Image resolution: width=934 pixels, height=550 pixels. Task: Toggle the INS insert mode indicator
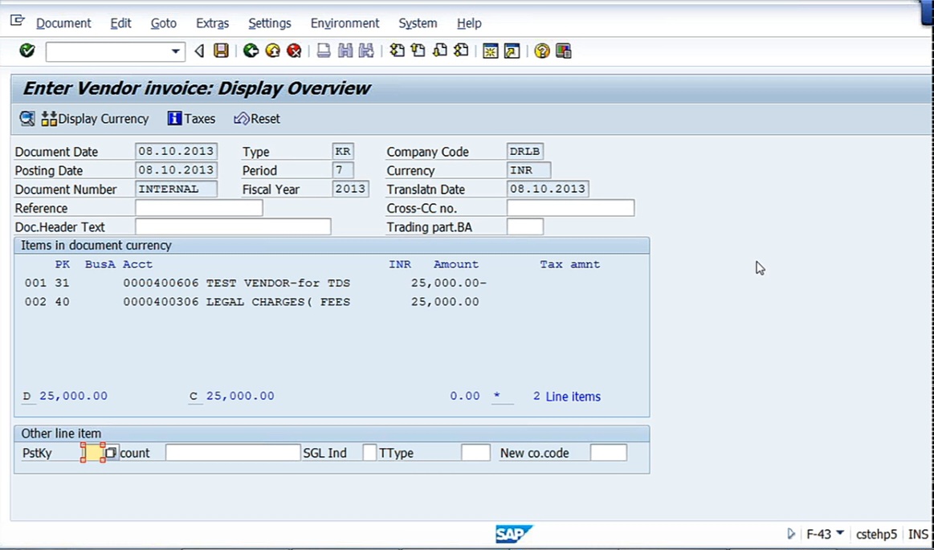coord(918,534)
